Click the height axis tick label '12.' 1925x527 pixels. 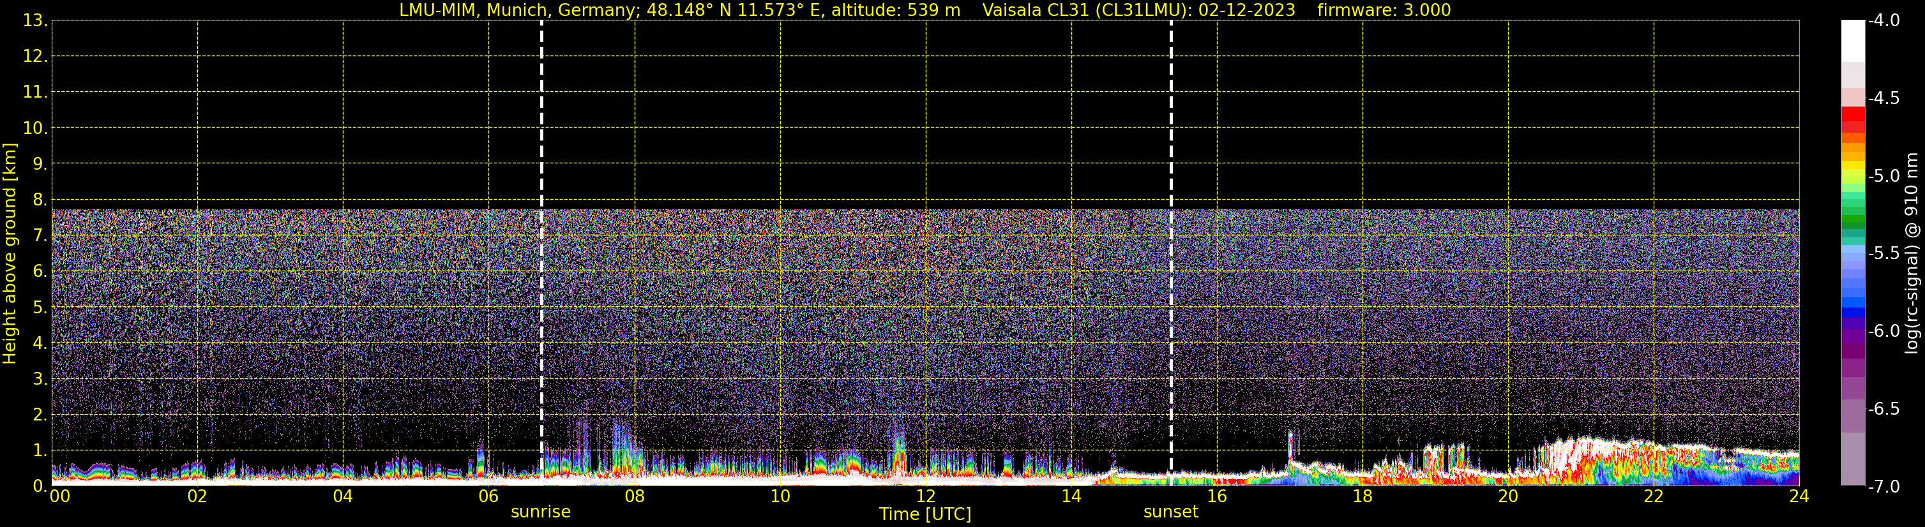point(35,57)
